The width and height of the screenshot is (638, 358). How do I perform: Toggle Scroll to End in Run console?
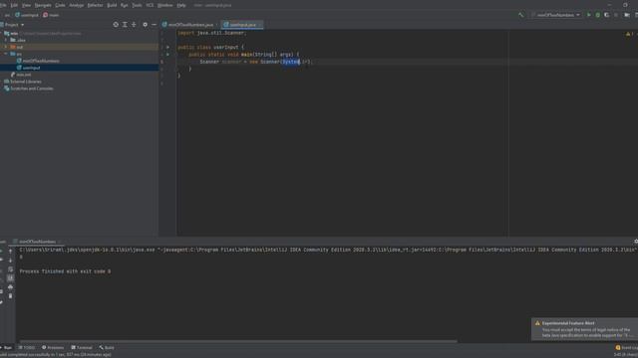point(11,278)
